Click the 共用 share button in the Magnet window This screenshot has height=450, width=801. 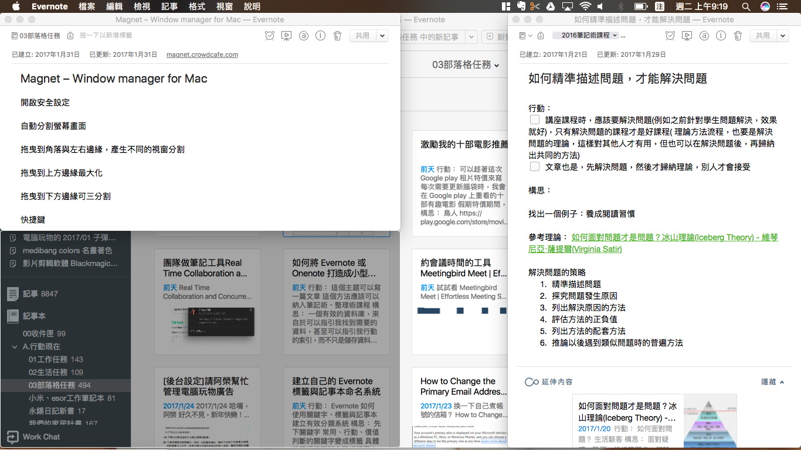point(363,36)
